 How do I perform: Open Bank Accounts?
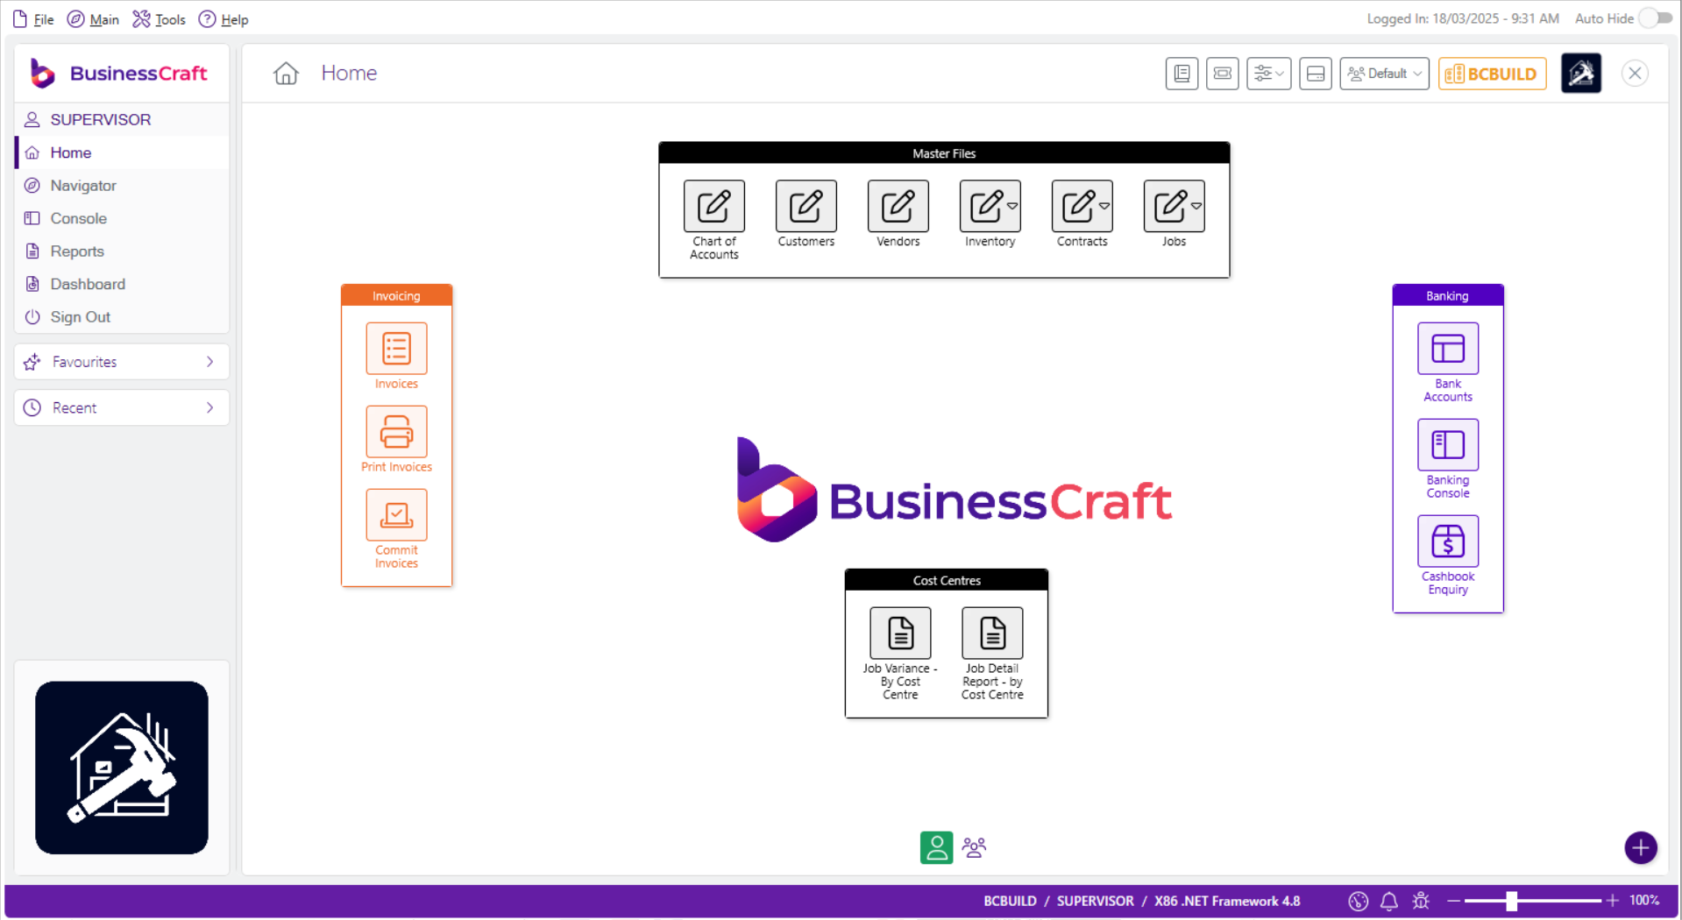pos(1447,348)
